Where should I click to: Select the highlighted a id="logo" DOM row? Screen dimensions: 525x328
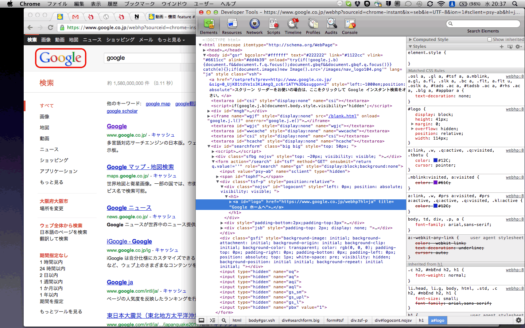301,204
